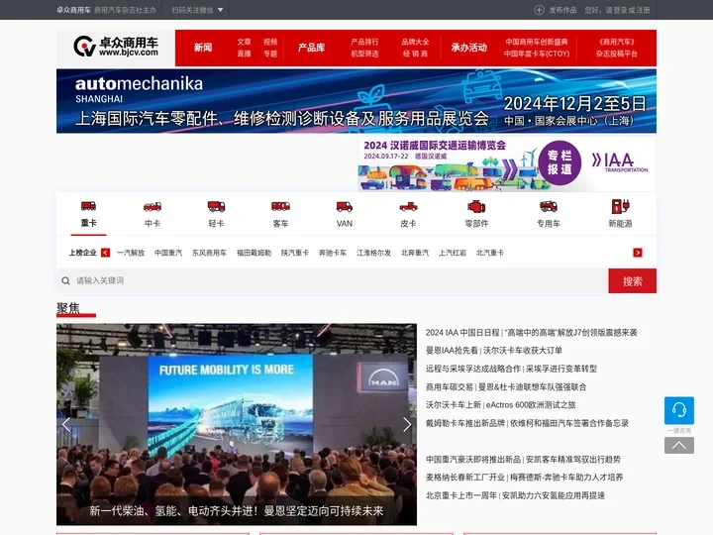The width and height of the screenshot is (713, 535).
Task: Click the 请登录或注册 login link
Action: (628, 10)
